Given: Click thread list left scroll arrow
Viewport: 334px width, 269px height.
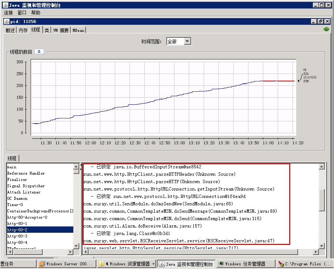Looking at the screenshot, I should [10, 252].
